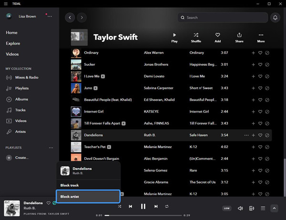286x220 pixels.
Task: Add Teacher's Pet to a playlist
Action: pos(253,147)
